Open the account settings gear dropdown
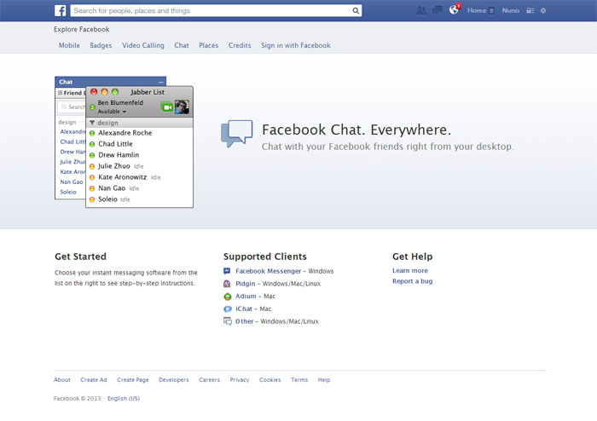597x421 pixels. tap(543, 11)
